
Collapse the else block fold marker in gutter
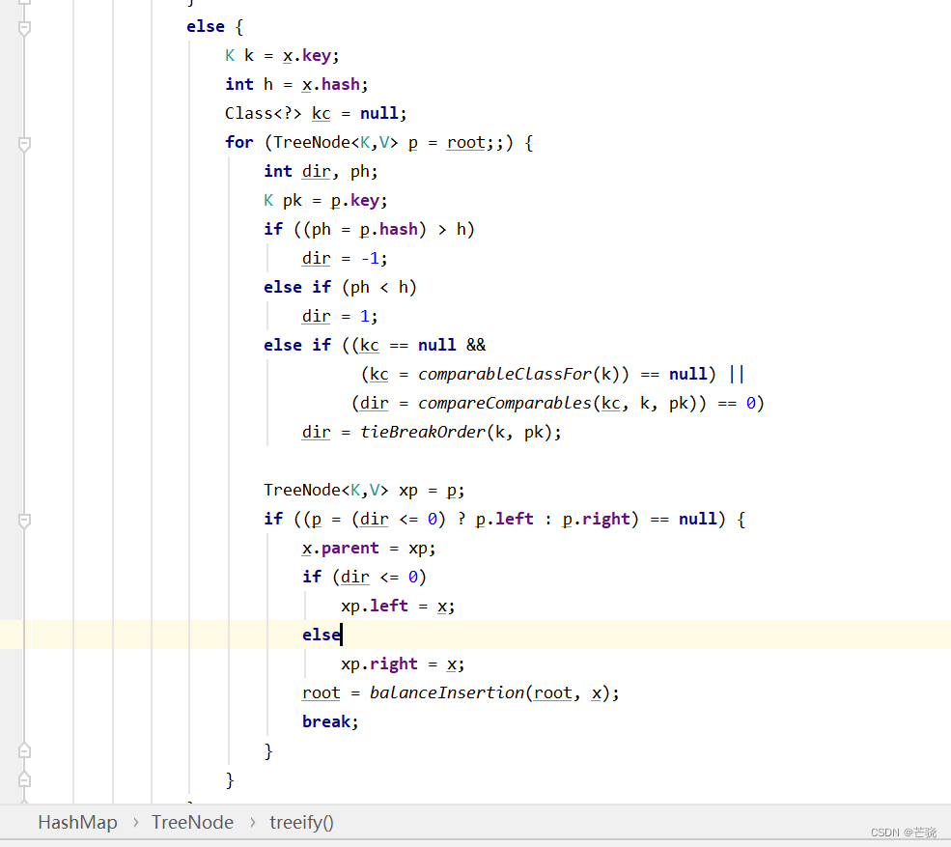[24, 28]
